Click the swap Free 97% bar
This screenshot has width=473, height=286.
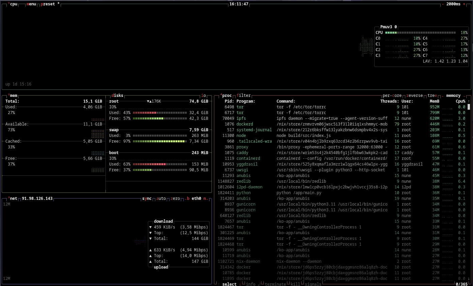coord(160,141)
